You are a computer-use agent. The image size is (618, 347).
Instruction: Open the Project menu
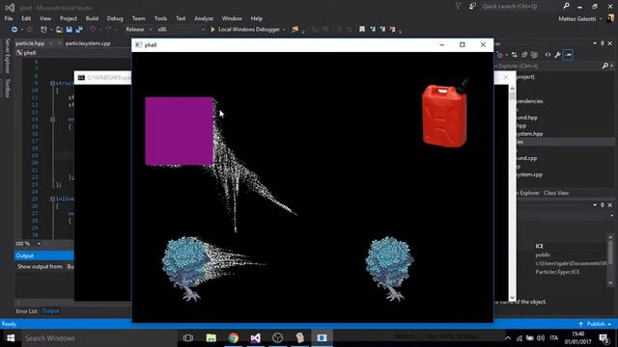pos(69,18)
